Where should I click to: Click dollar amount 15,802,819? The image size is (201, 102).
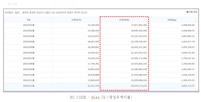click(x=93, y=80)
